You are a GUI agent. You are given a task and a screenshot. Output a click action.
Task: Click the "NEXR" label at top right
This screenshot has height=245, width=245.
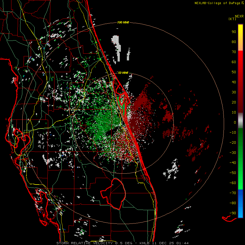click(239, 16)
